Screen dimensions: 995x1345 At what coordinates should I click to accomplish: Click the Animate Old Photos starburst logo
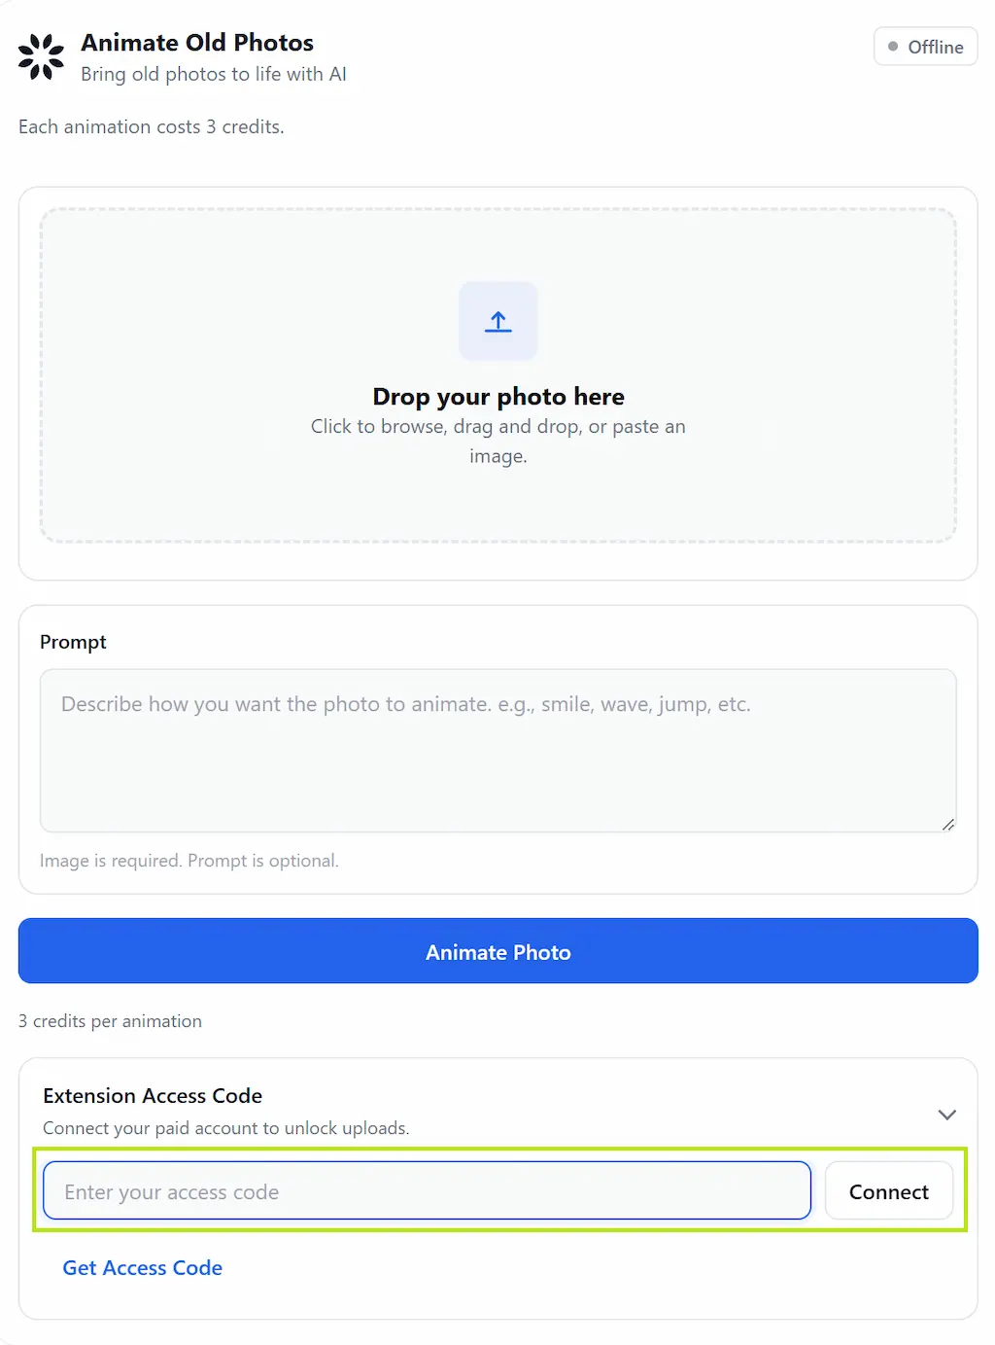(x=41, y=56)
